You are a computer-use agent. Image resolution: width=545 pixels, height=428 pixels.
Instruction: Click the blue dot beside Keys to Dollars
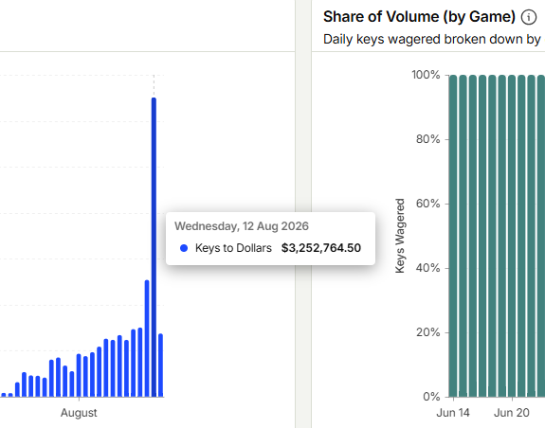point(184,248)
